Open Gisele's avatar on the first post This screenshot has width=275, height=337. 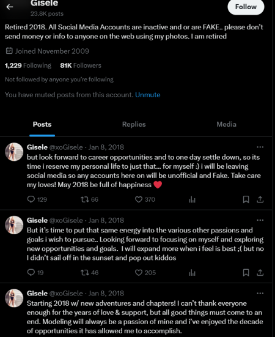pos(14,152)
